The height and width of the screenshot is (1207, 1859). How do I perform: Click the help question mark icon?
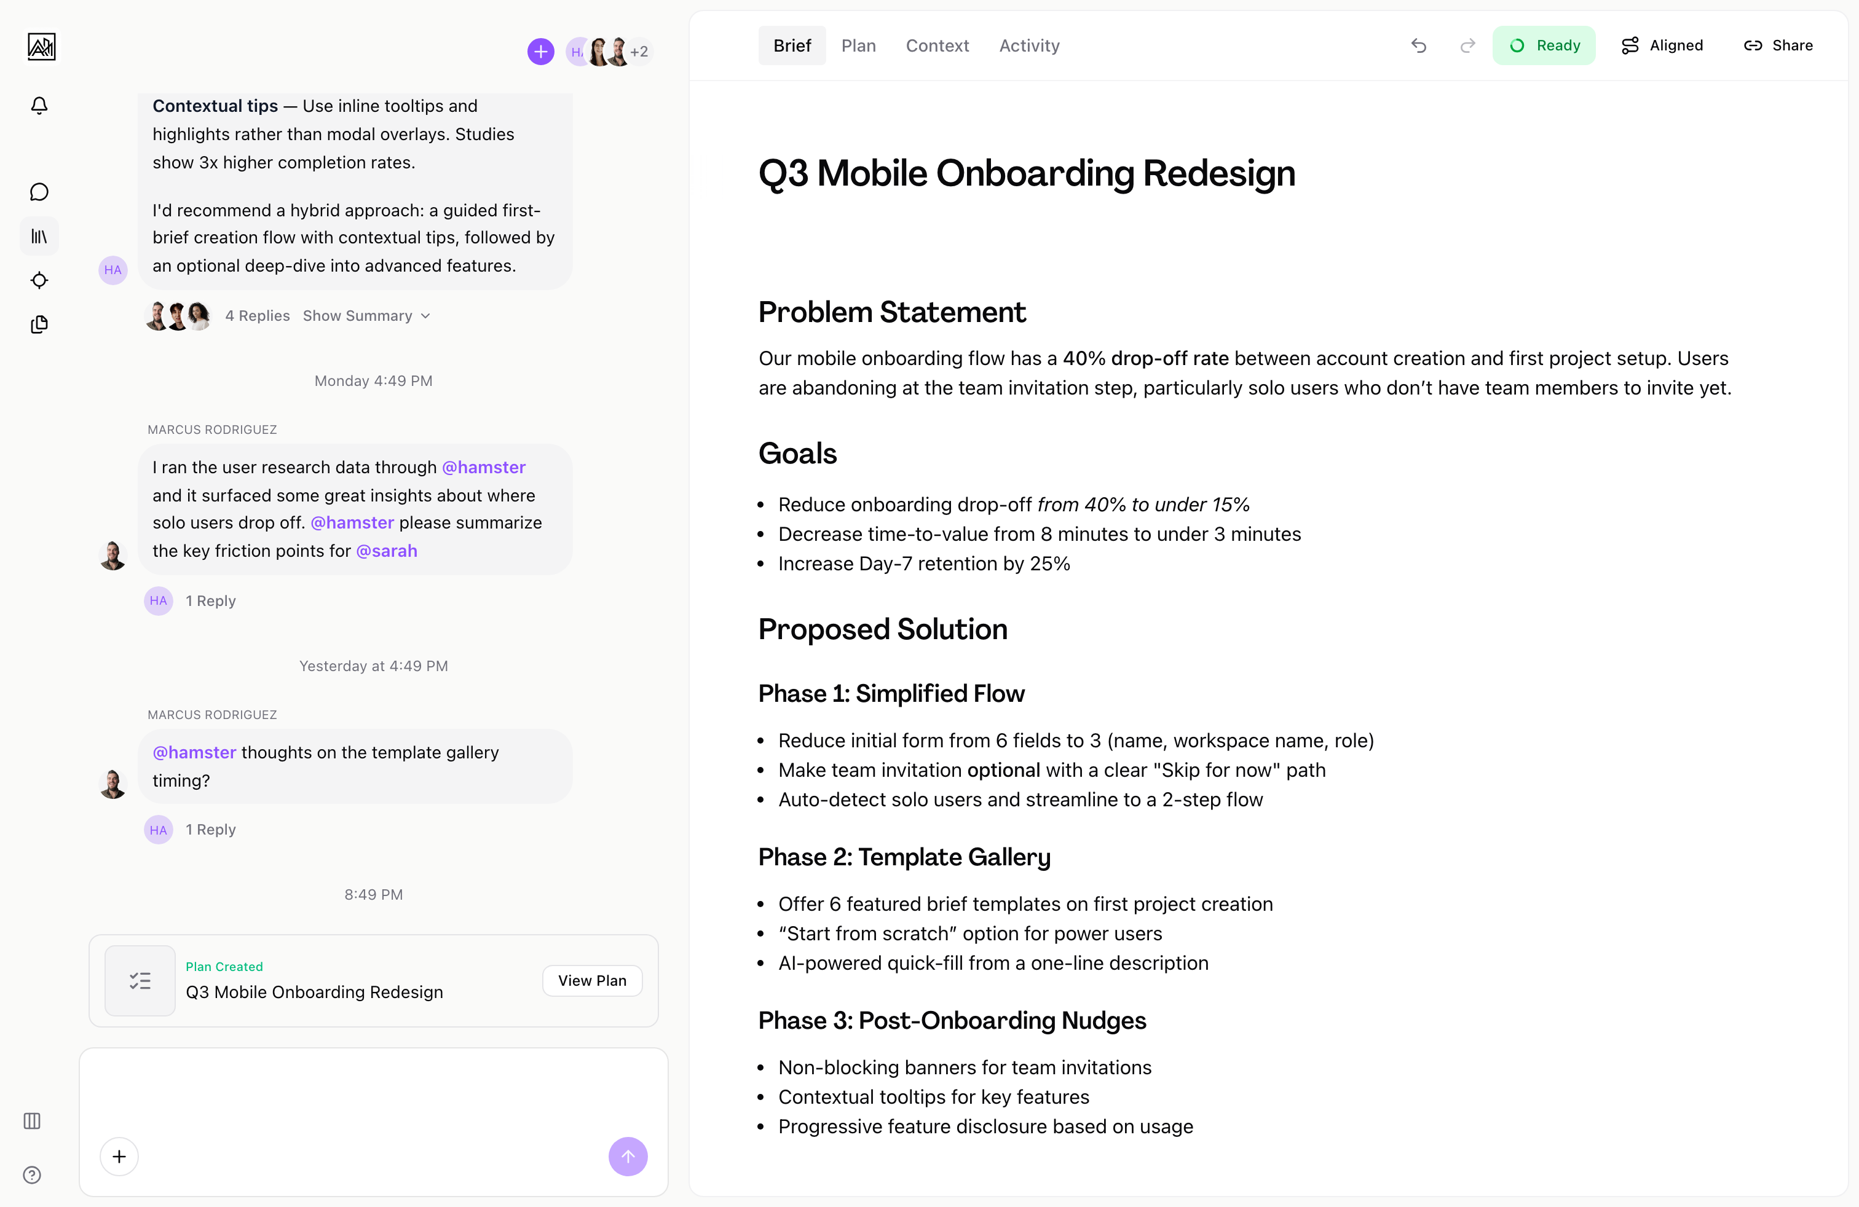tap(32, 1175)
